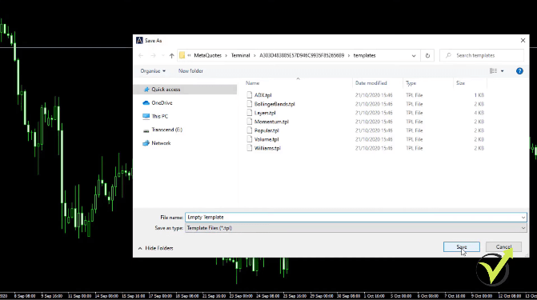Viewport: 537px width, 300px height.
Task: Click the long hash folder breadcrumb
Action: tap(302, 55)
